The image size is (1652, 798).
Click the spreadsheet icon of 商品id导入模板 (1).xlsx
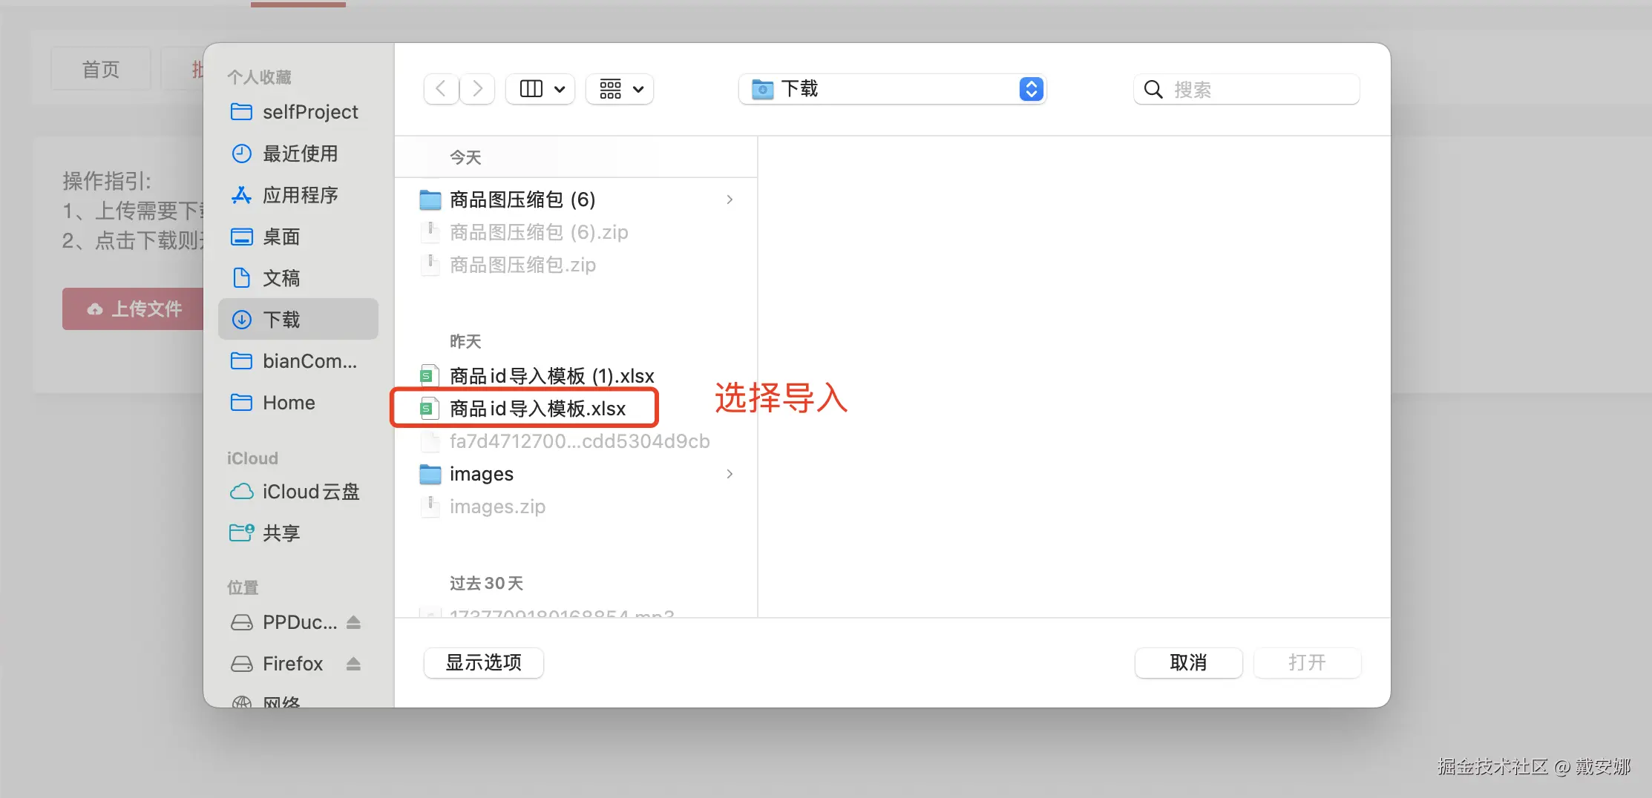point(430,376)
